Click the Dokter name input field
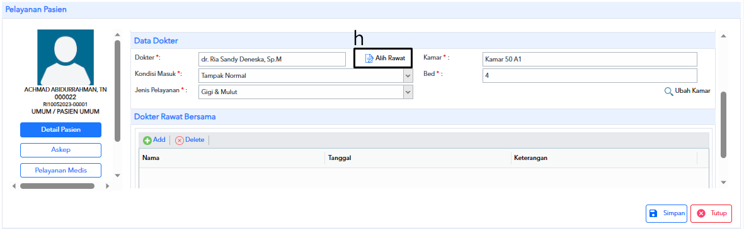744x229 pixels. pyautogui.click(x=272, y=59)
